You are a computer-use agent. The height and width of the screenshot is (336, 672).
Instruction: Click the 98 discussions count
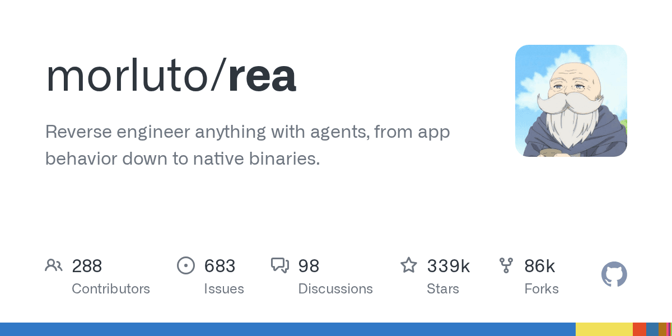pyautogui.click(x=309, y=266)
